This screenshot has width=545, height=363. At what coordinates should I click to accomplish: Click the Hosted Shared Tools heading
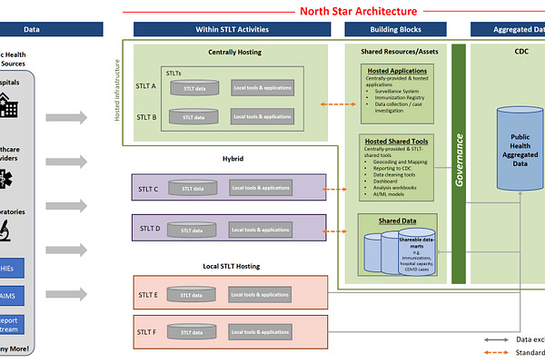(x=396, y=142)
